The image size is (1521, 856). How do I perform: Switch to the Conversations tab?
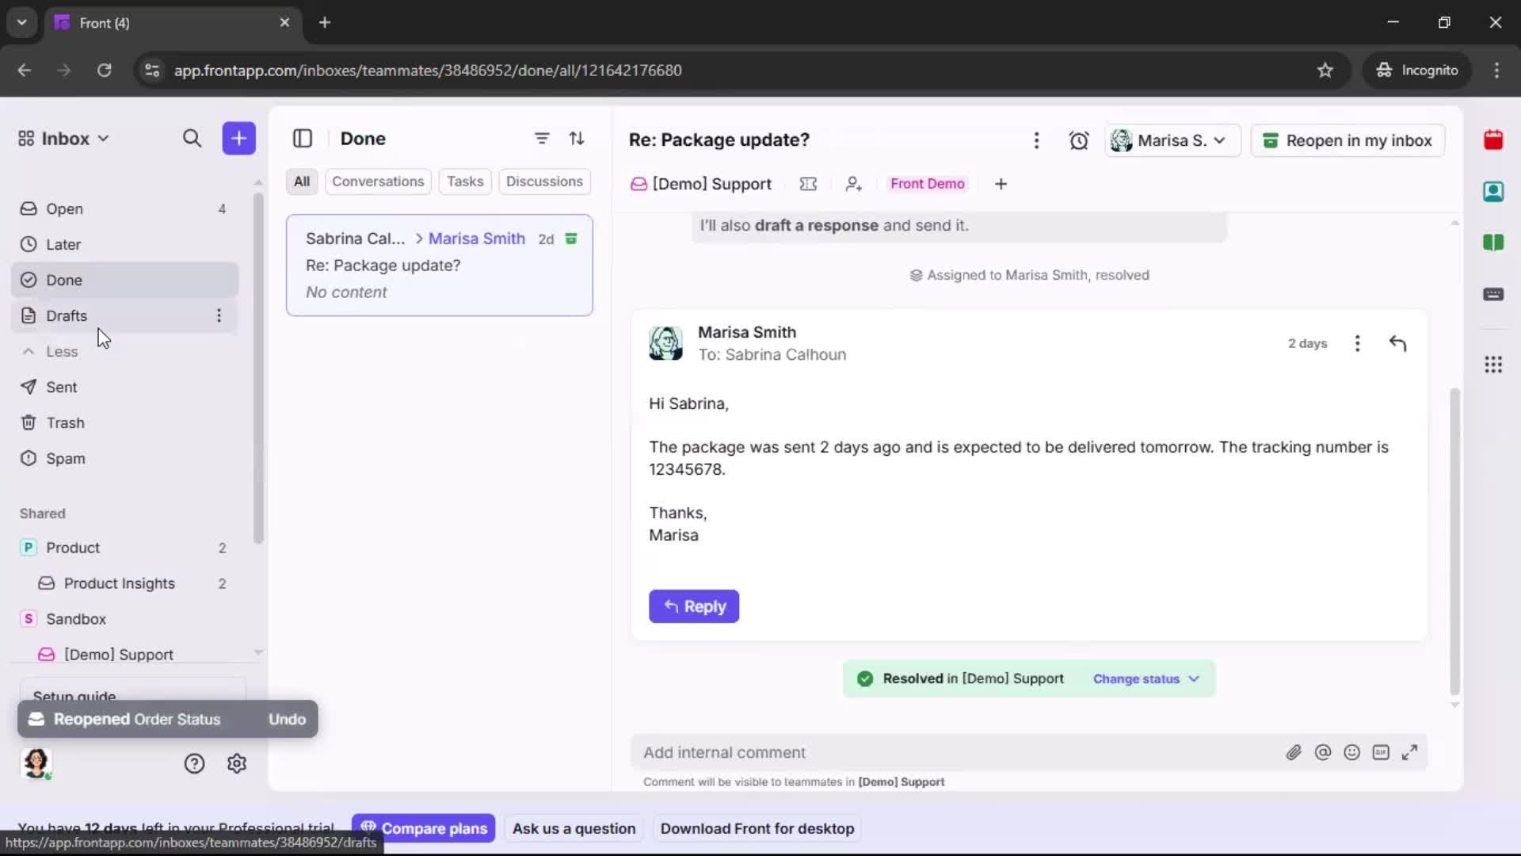click(x=378, y=182)
